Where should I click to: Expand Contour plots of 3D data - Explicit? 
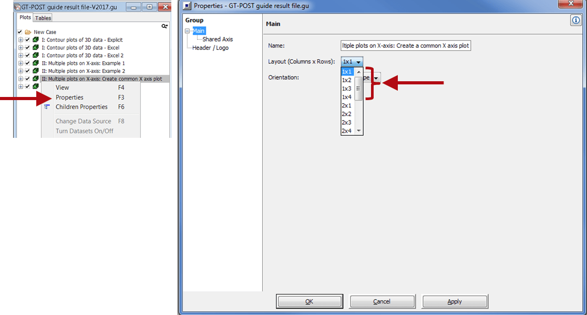[x=20, y=39]
